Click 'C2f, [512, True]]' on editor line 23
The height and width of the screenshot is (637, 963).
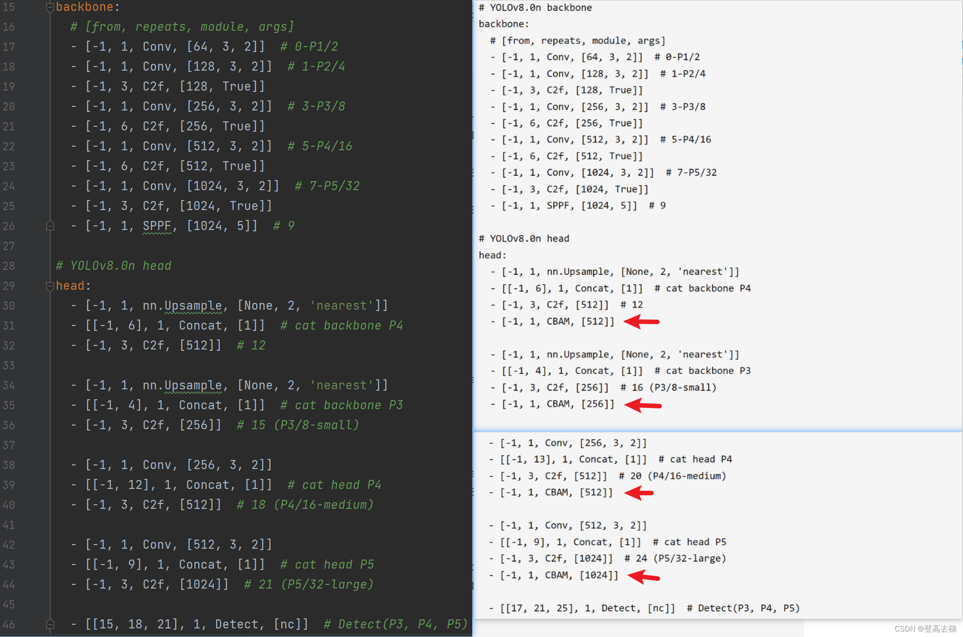(x=204, y=166)
